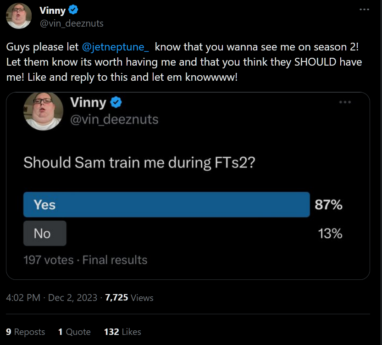
Task: Click the 197 votes final results text
Action: click(x=85, y=260)
